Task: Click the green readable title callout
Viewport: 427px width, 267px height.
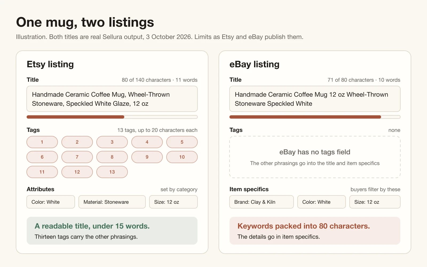Action: click(x=112, y=231)
